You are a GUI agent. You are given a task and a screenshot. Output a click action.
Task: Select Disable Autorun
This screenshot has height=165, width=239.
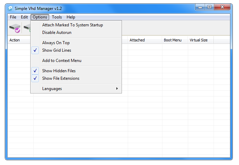pyautogui.click(x=76, y=33)
